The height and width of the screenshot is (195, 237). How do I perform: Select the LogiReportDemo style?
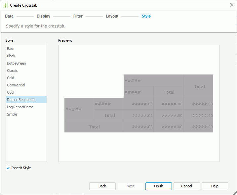pos(20,107)
